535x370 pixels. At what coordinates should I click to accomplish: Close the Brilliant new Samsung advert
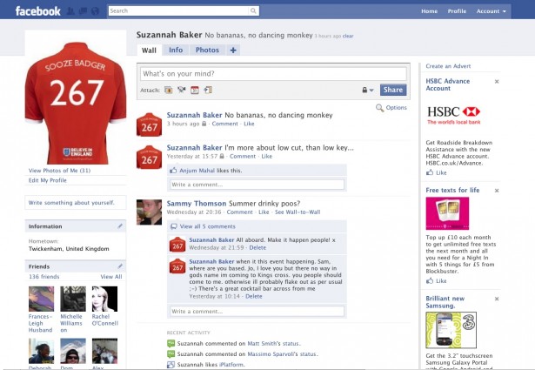(497, 299)
